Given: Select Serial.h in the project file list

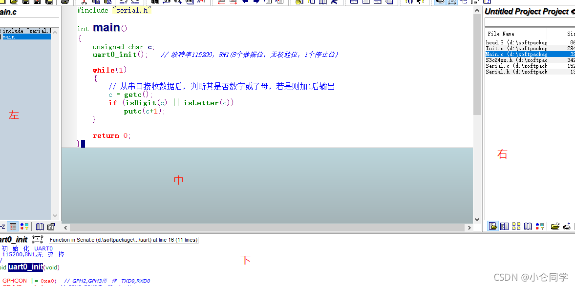Looking at the screenshot, I should click(516, 72).
